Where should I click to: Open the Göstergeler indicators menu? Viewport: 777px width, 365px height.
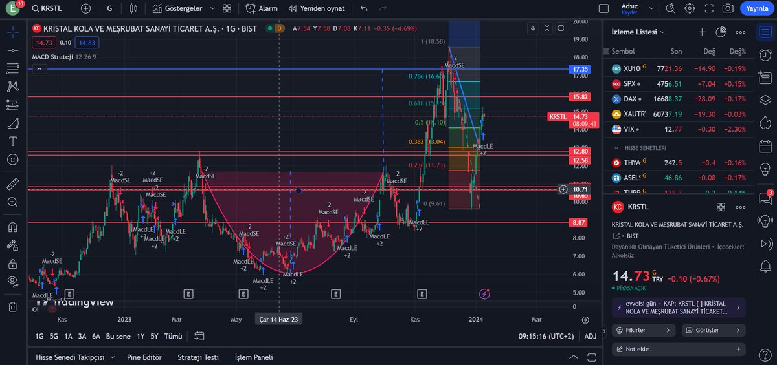177,8
